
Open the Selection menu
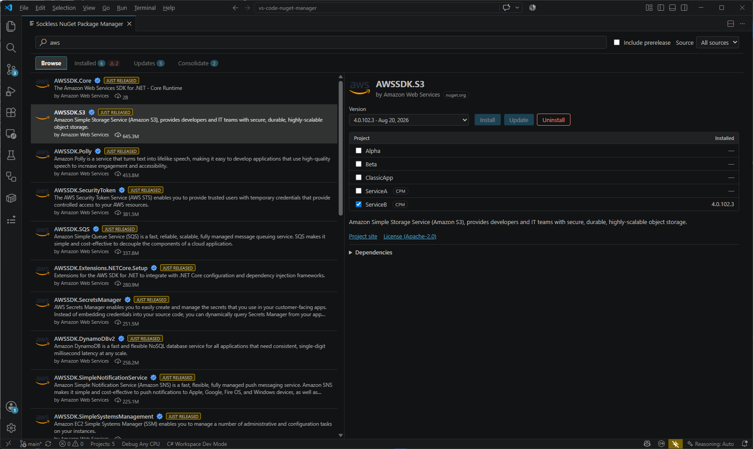tap(64, 8)
